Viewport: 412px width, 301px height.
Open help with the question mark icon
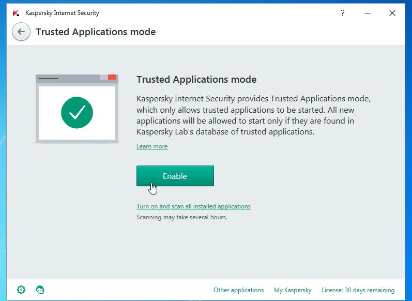click(342, 13)
